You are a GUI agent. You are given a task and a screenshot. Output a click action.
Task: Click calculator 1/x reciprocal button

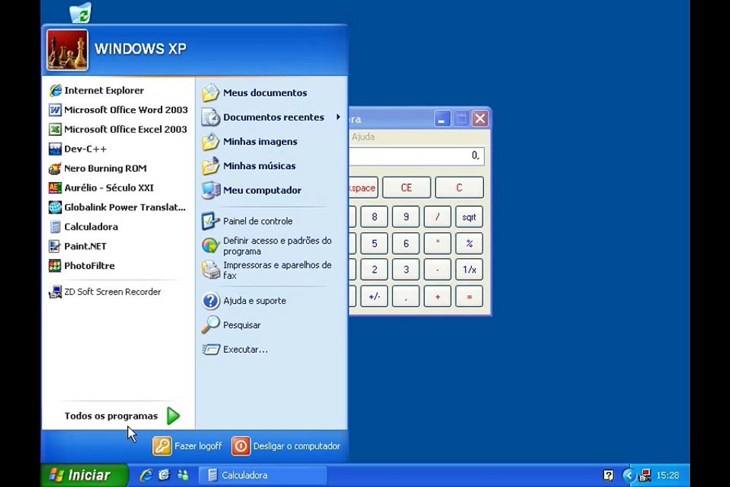[469, 270]
